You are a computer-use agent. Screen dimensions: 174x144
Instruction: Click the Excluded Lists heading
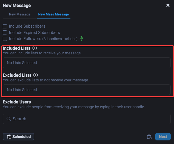pyautogui.click(x=17, y=75)
